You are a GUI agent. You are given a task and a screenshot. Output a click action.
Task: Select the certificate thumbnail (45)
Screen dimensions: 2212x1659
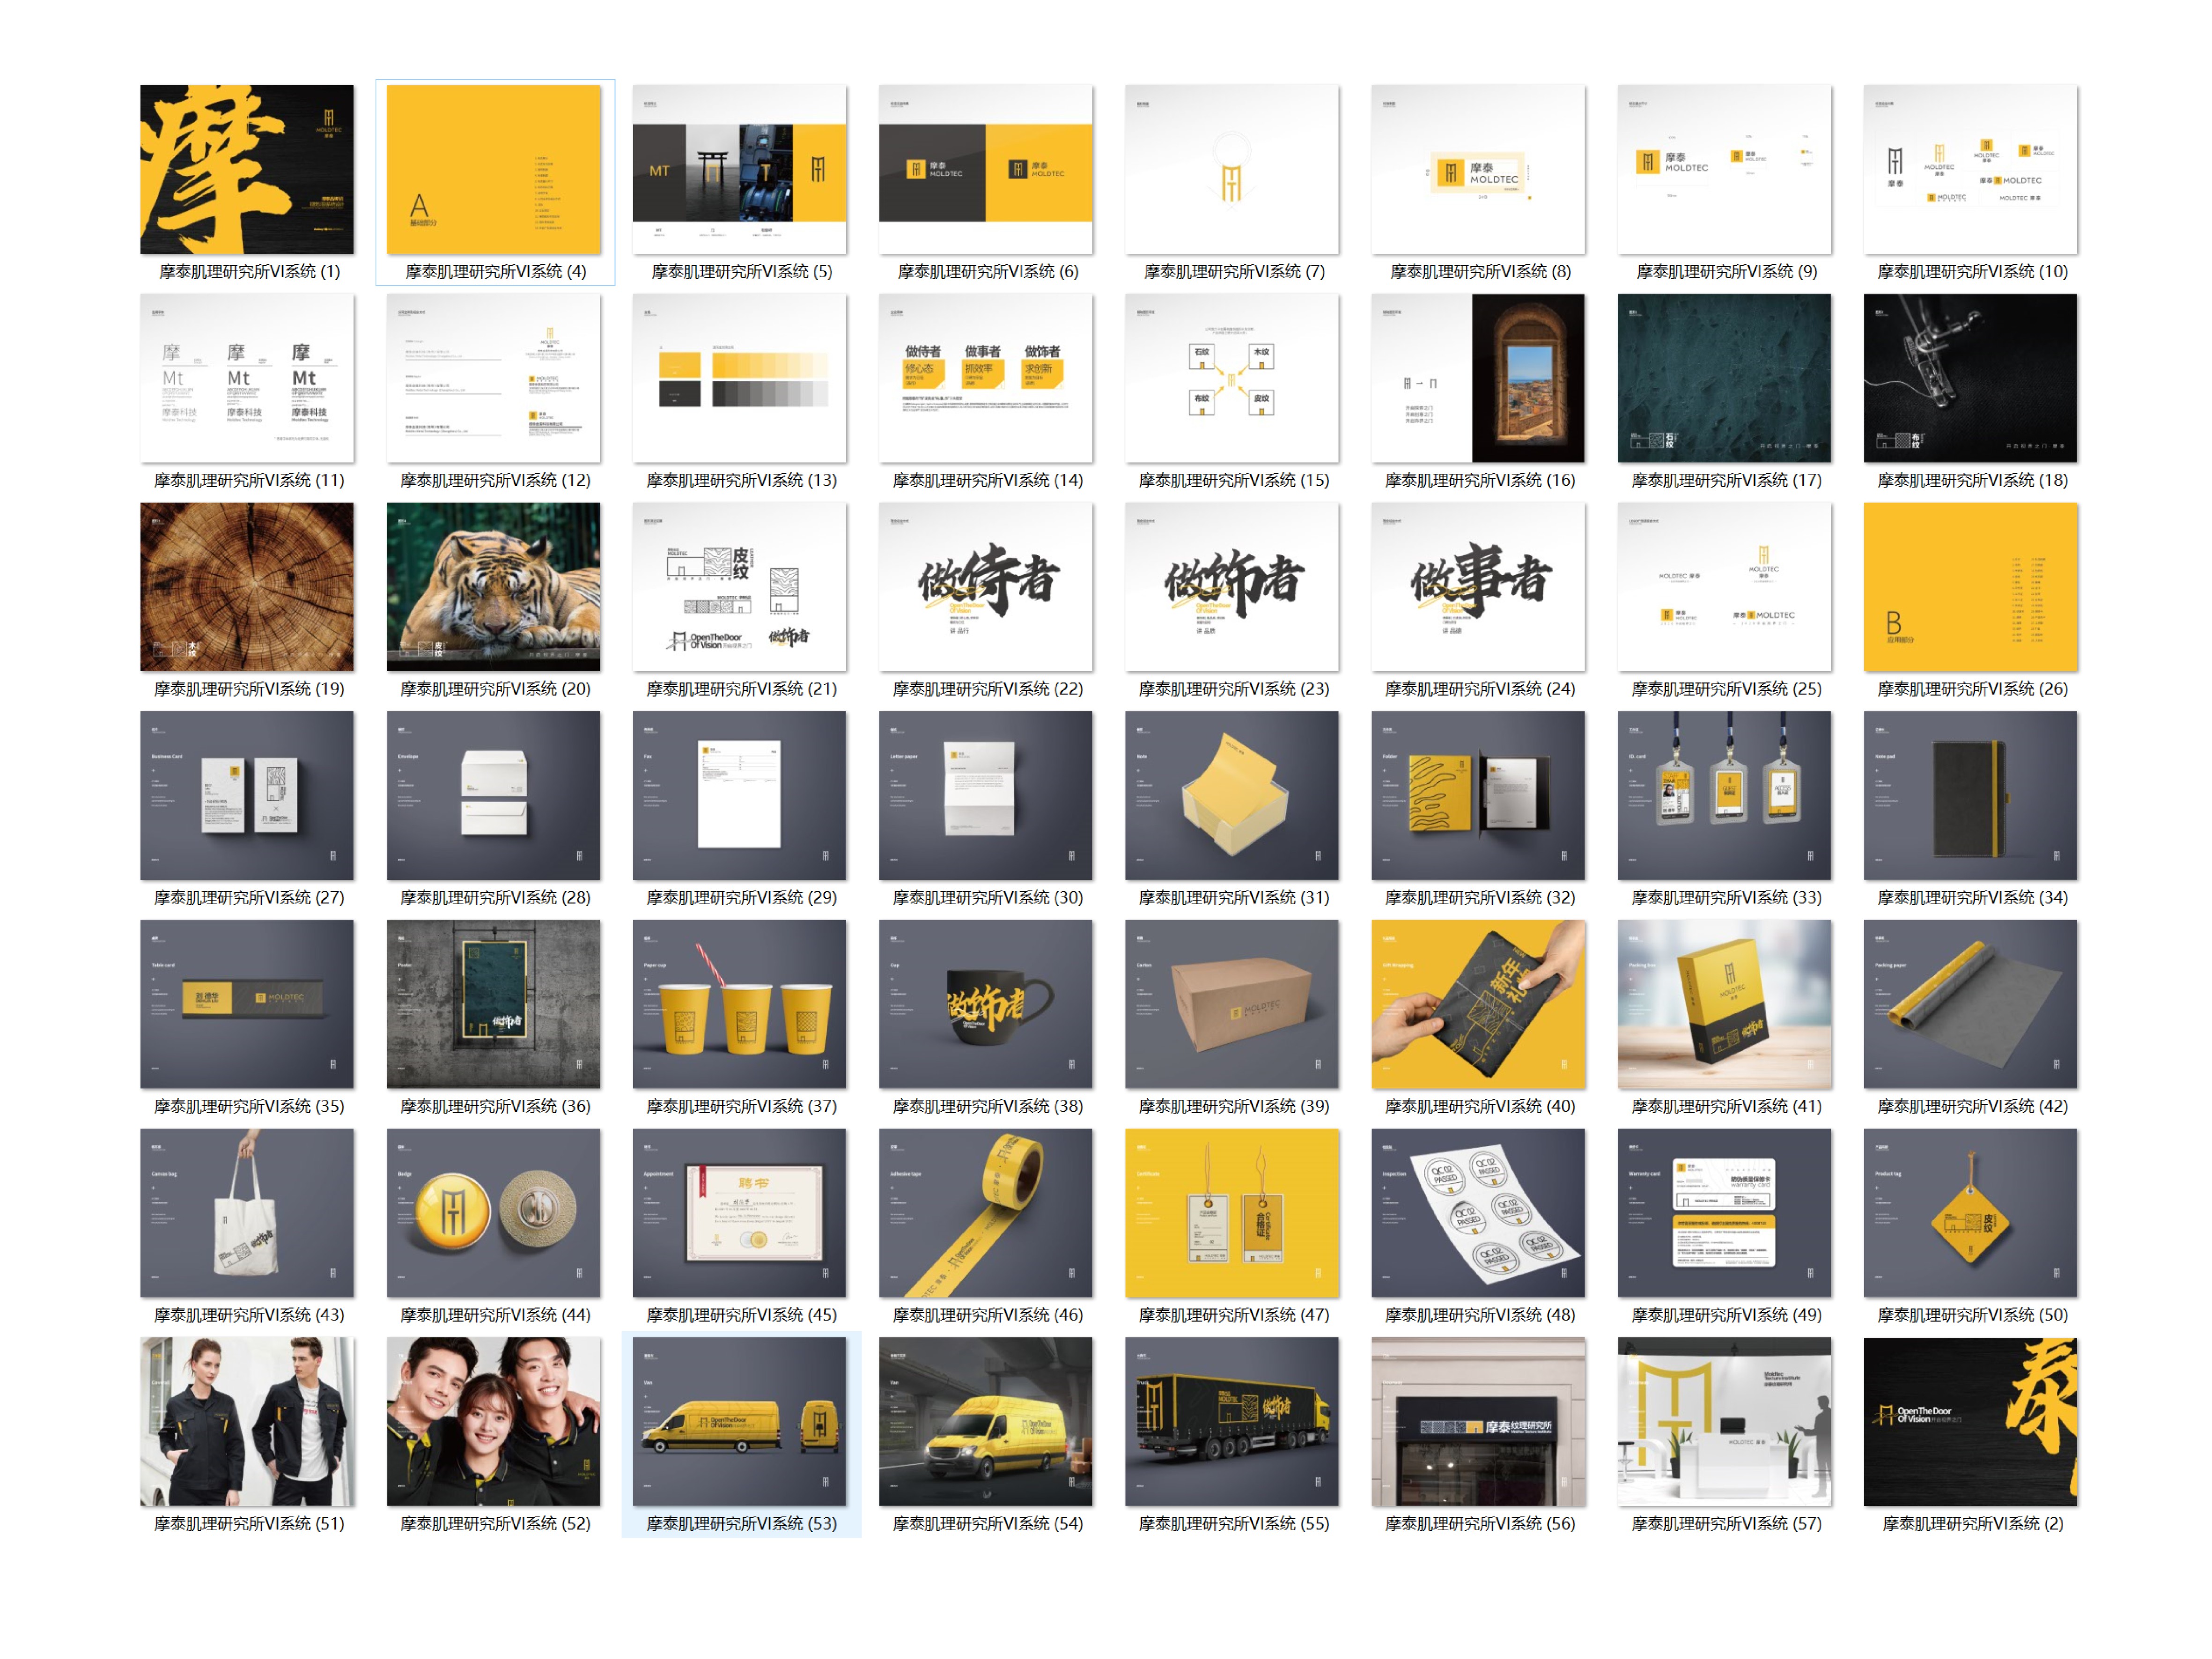click(739, 1213)
